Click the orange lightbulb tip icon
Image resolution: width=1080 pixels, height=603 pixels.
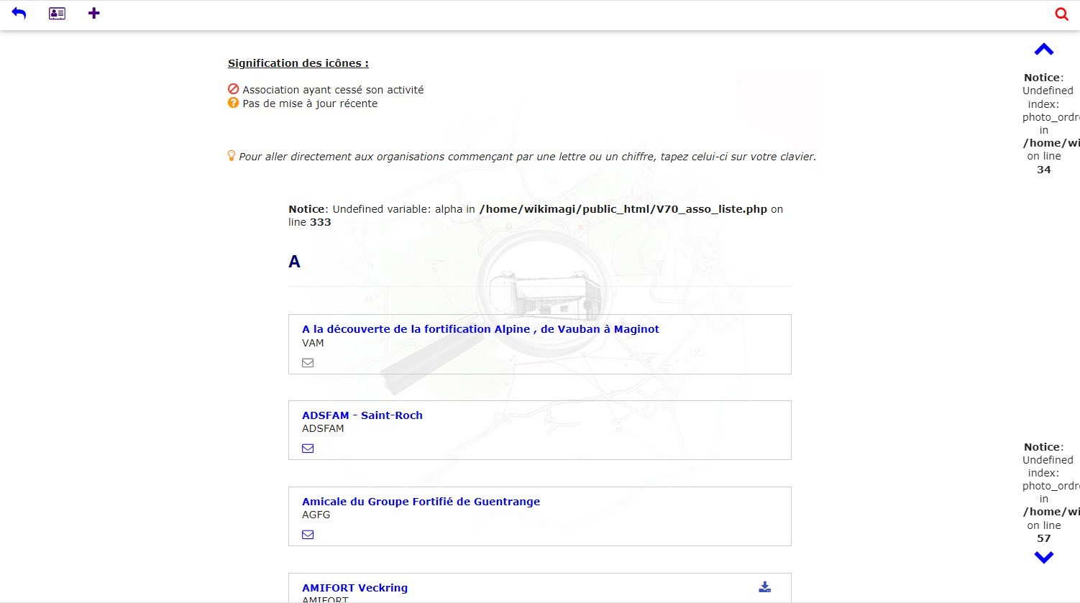(x=232, y=155)
